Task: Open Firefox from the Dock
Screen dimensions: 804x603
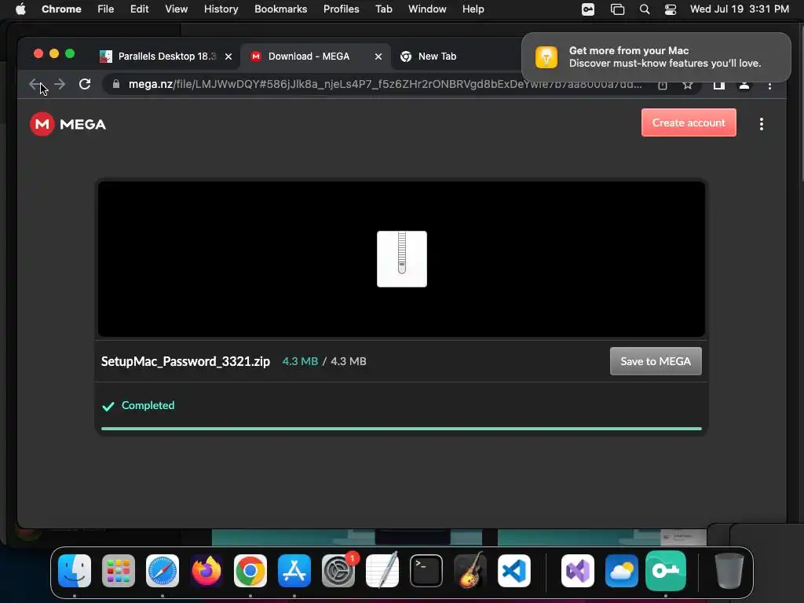Action: 206,571
